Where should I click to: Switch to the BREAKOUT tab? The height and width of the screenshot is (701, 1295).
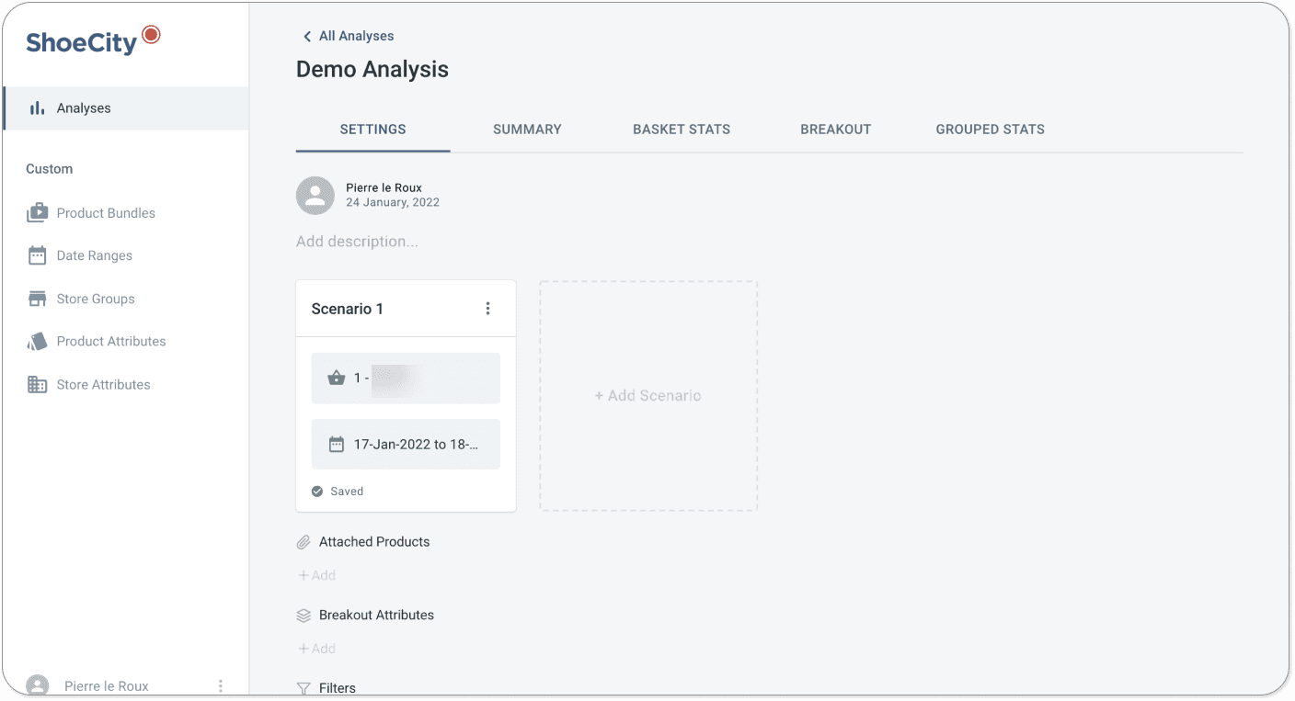pyautogui.click(x=835, y=130)
